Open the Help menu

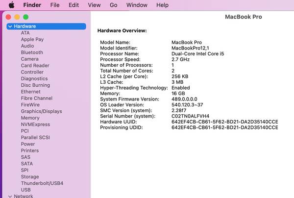[162, 5]
